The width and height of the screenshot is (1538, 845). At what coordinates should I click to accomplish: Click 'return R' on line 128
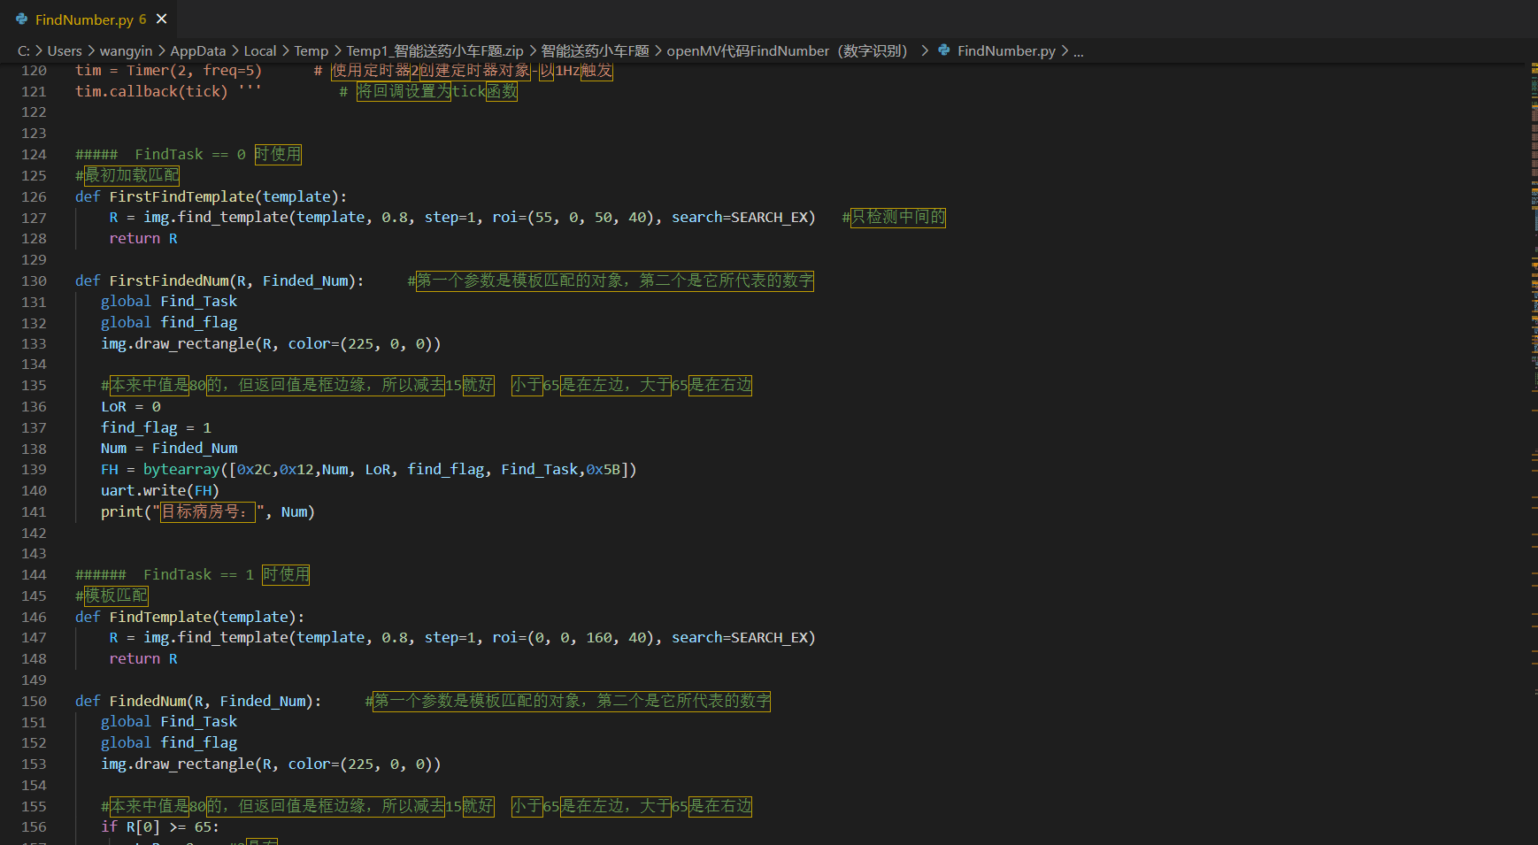(143, 238)
